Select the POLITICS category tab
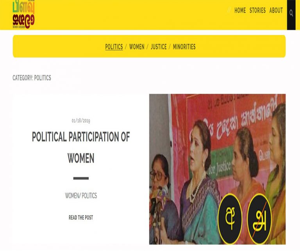 click(x=114, y=47)
